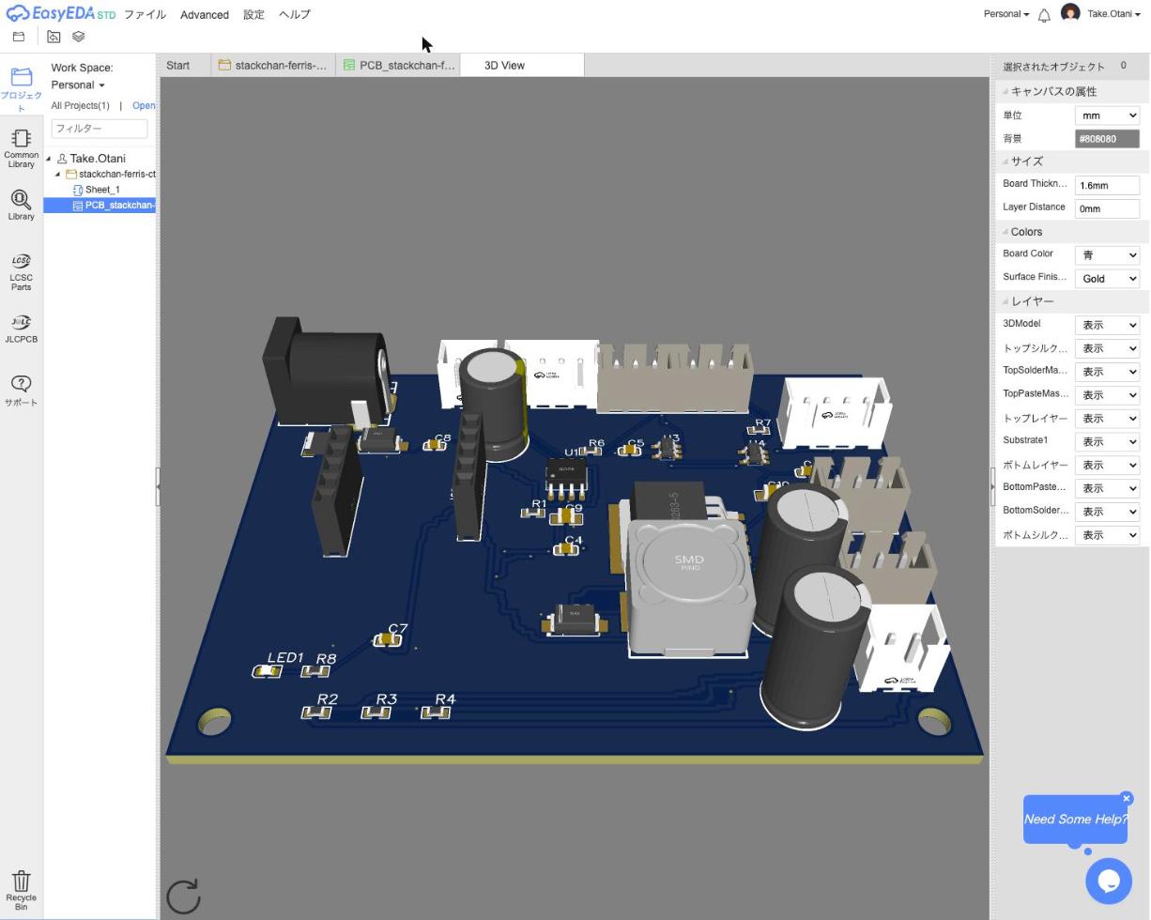Click All Projects(1) link
1151x920 pixels.
[x=81, y=106]
